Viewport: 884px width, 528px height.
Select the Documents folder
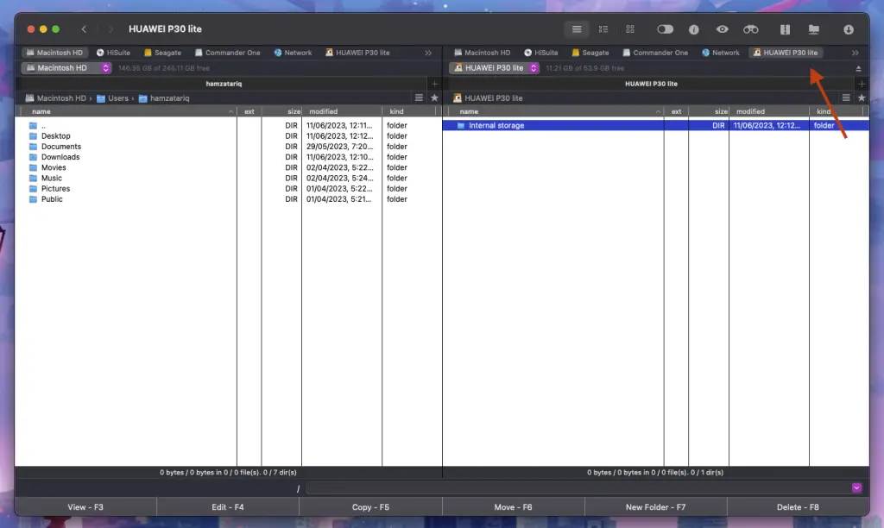click(228, 147)
